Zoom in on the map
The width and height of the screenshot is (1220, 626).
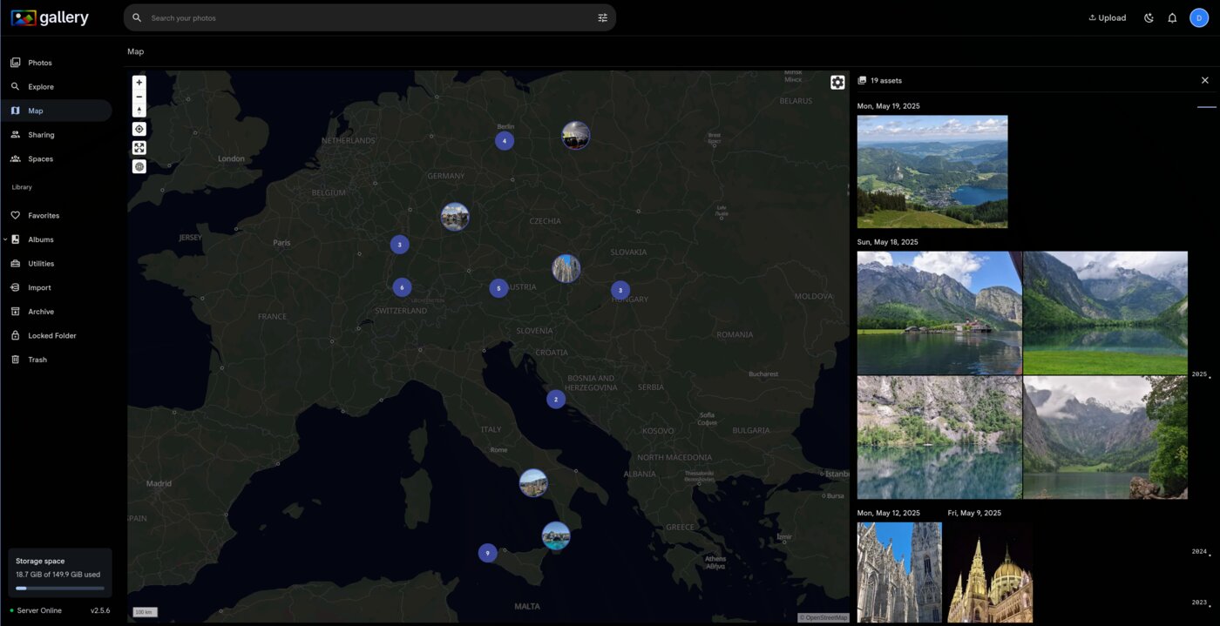[x=139, y=82]
